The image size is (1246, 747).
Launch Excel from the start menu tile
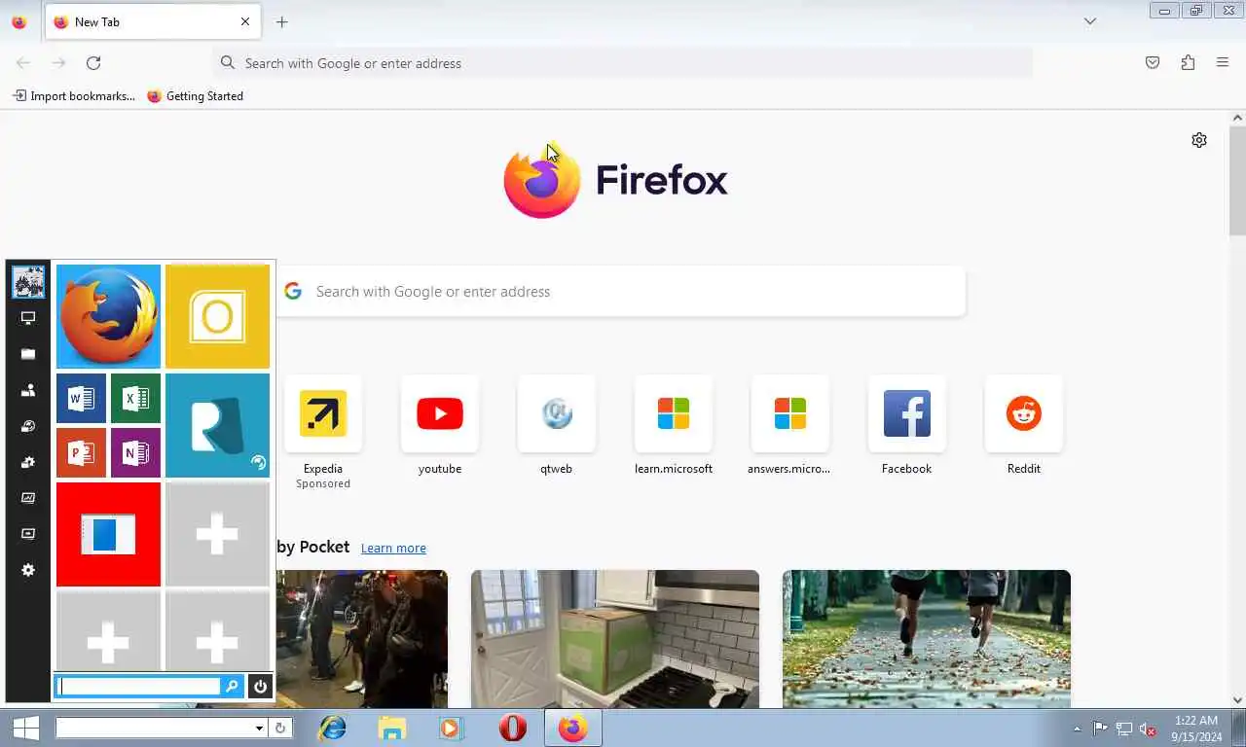click(135, 398)
